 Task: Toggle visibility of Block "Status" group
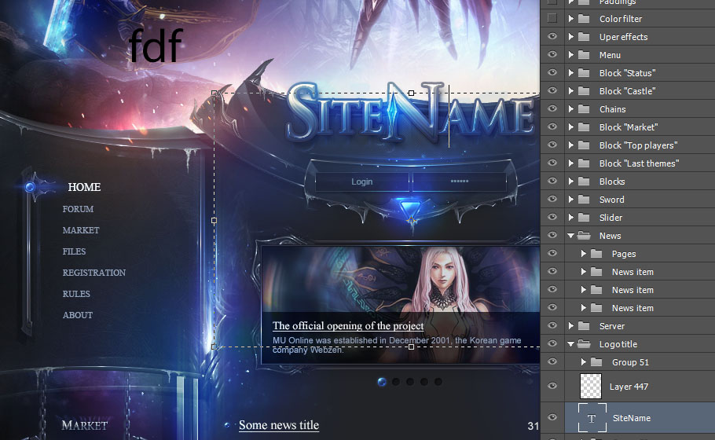point(552,72)
